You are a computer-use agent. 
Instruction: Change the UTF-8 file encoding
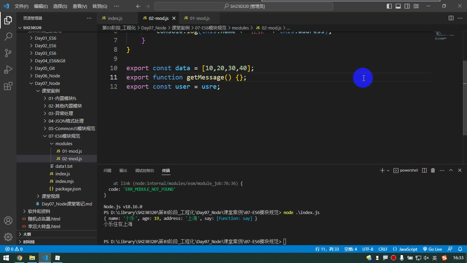368,249
